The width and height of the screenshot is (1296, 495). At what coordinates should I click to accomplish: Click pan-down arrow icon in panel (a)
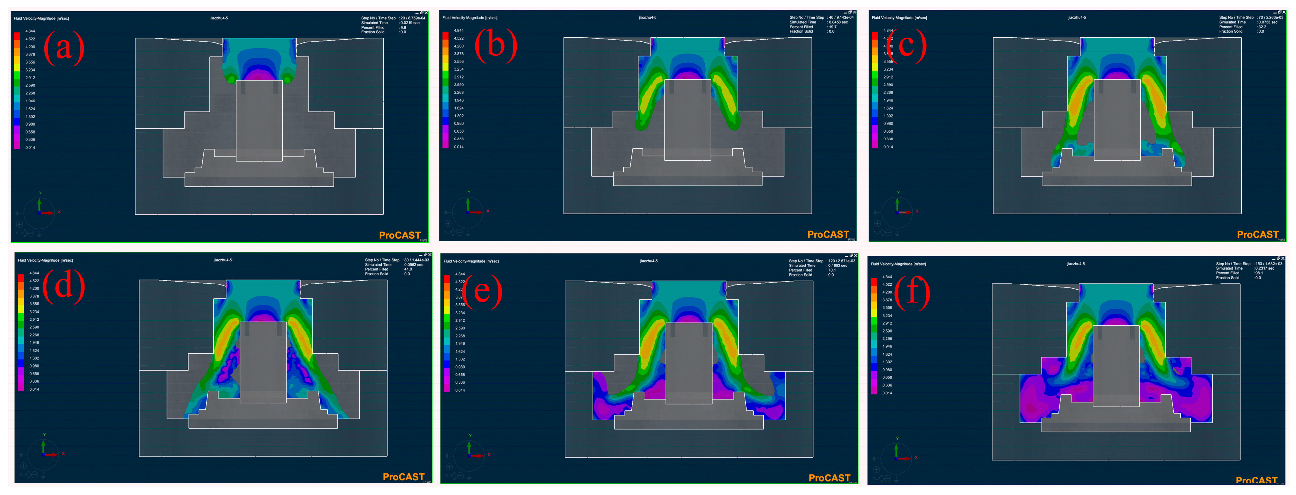(x=39, y=234)
